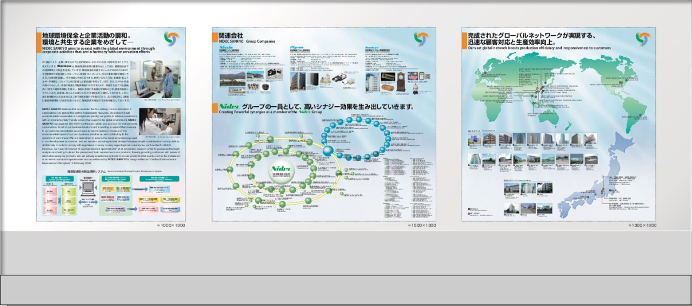Click the computer icon in the product design flowchart
The image size is (692, 306).
pos(88,189)
